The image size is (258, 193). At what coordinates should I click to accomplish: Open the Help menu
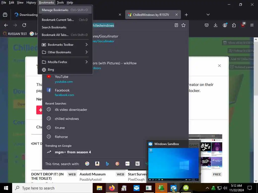coord(70,3)
